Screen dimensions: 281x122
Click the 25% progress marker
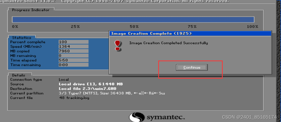pyautogui.click(x=75, y=27)
